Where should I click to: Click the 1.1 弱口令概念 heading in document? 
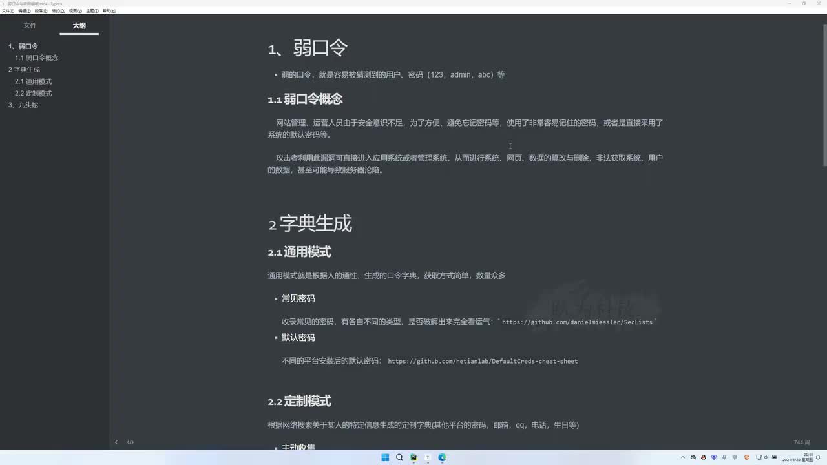tap(305, 99)
